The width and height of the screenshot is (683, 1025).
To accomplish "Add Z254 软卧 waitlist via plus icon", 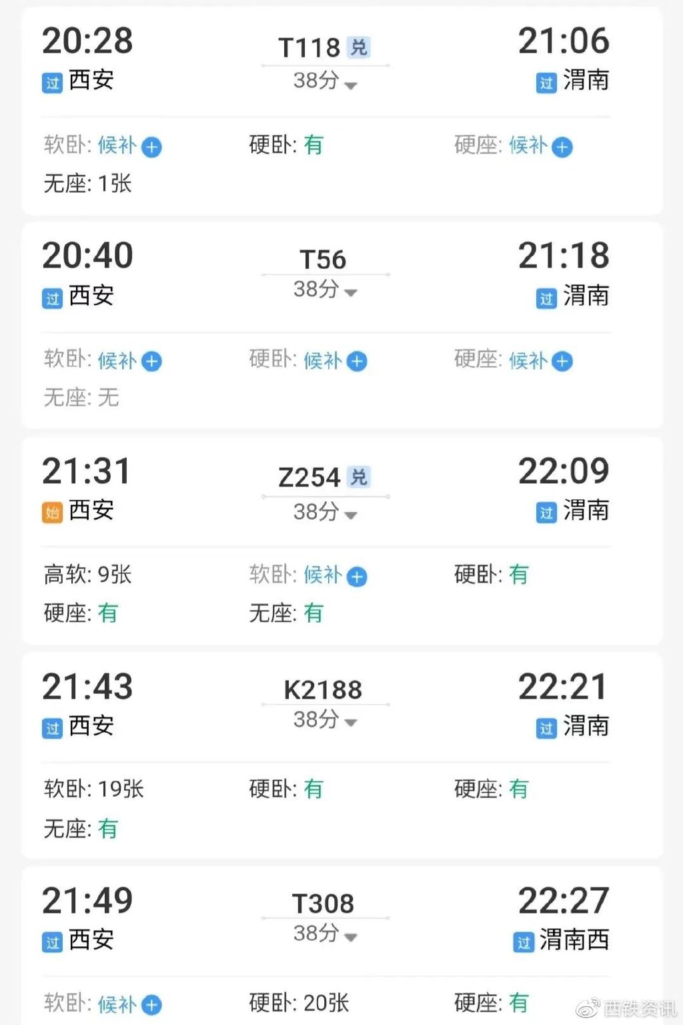I will (358, 577).
